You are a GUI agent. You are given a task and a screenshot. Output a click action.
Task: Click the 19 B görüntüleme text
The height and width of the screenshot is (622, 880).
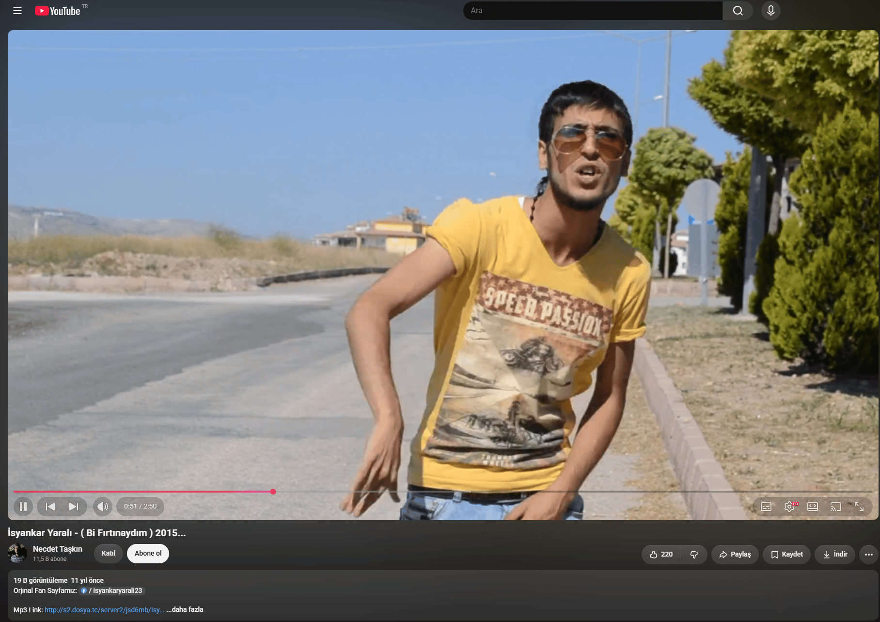[41, 580]
